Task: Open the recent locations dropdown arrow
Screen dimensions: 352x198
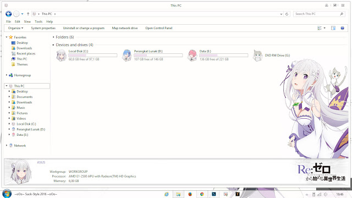Action: [22, 14]
